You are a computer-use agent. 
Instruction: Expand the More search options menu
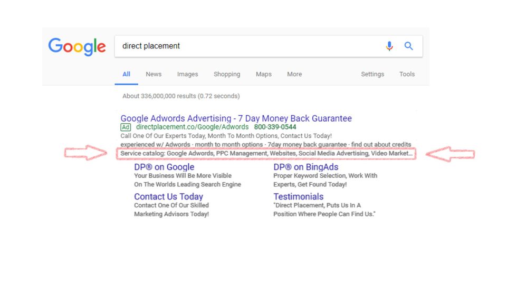coord(294,74)
